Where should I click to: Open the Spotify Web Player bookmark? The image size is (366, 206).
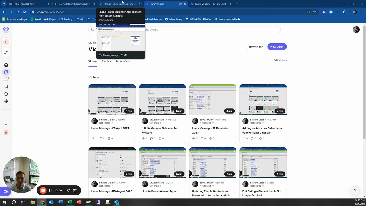[43, 19]
